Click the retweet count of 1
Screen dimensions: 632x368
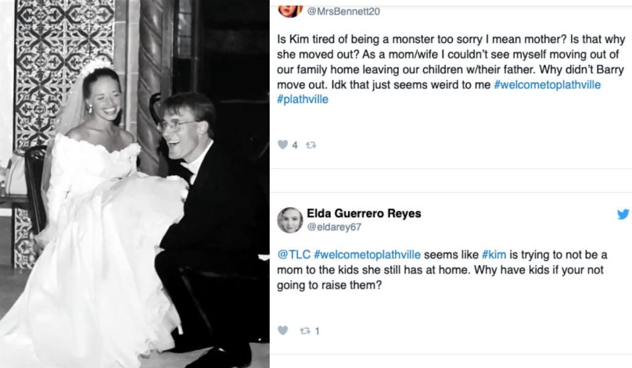(317, 331)
